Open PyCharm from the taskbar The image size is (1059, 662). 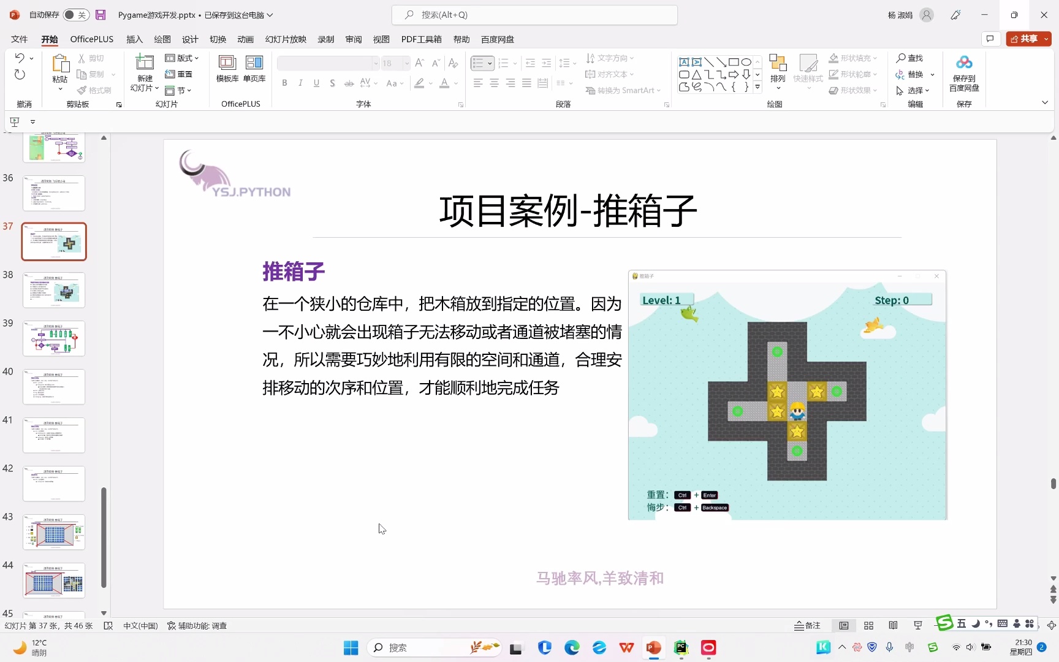tap(681, 647)
